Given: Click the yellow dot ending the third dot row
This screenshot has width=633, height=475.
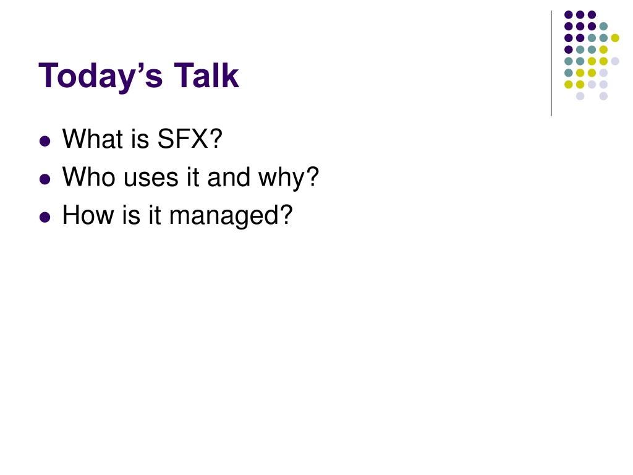Looking at the screenshot, I should [615, 38].
